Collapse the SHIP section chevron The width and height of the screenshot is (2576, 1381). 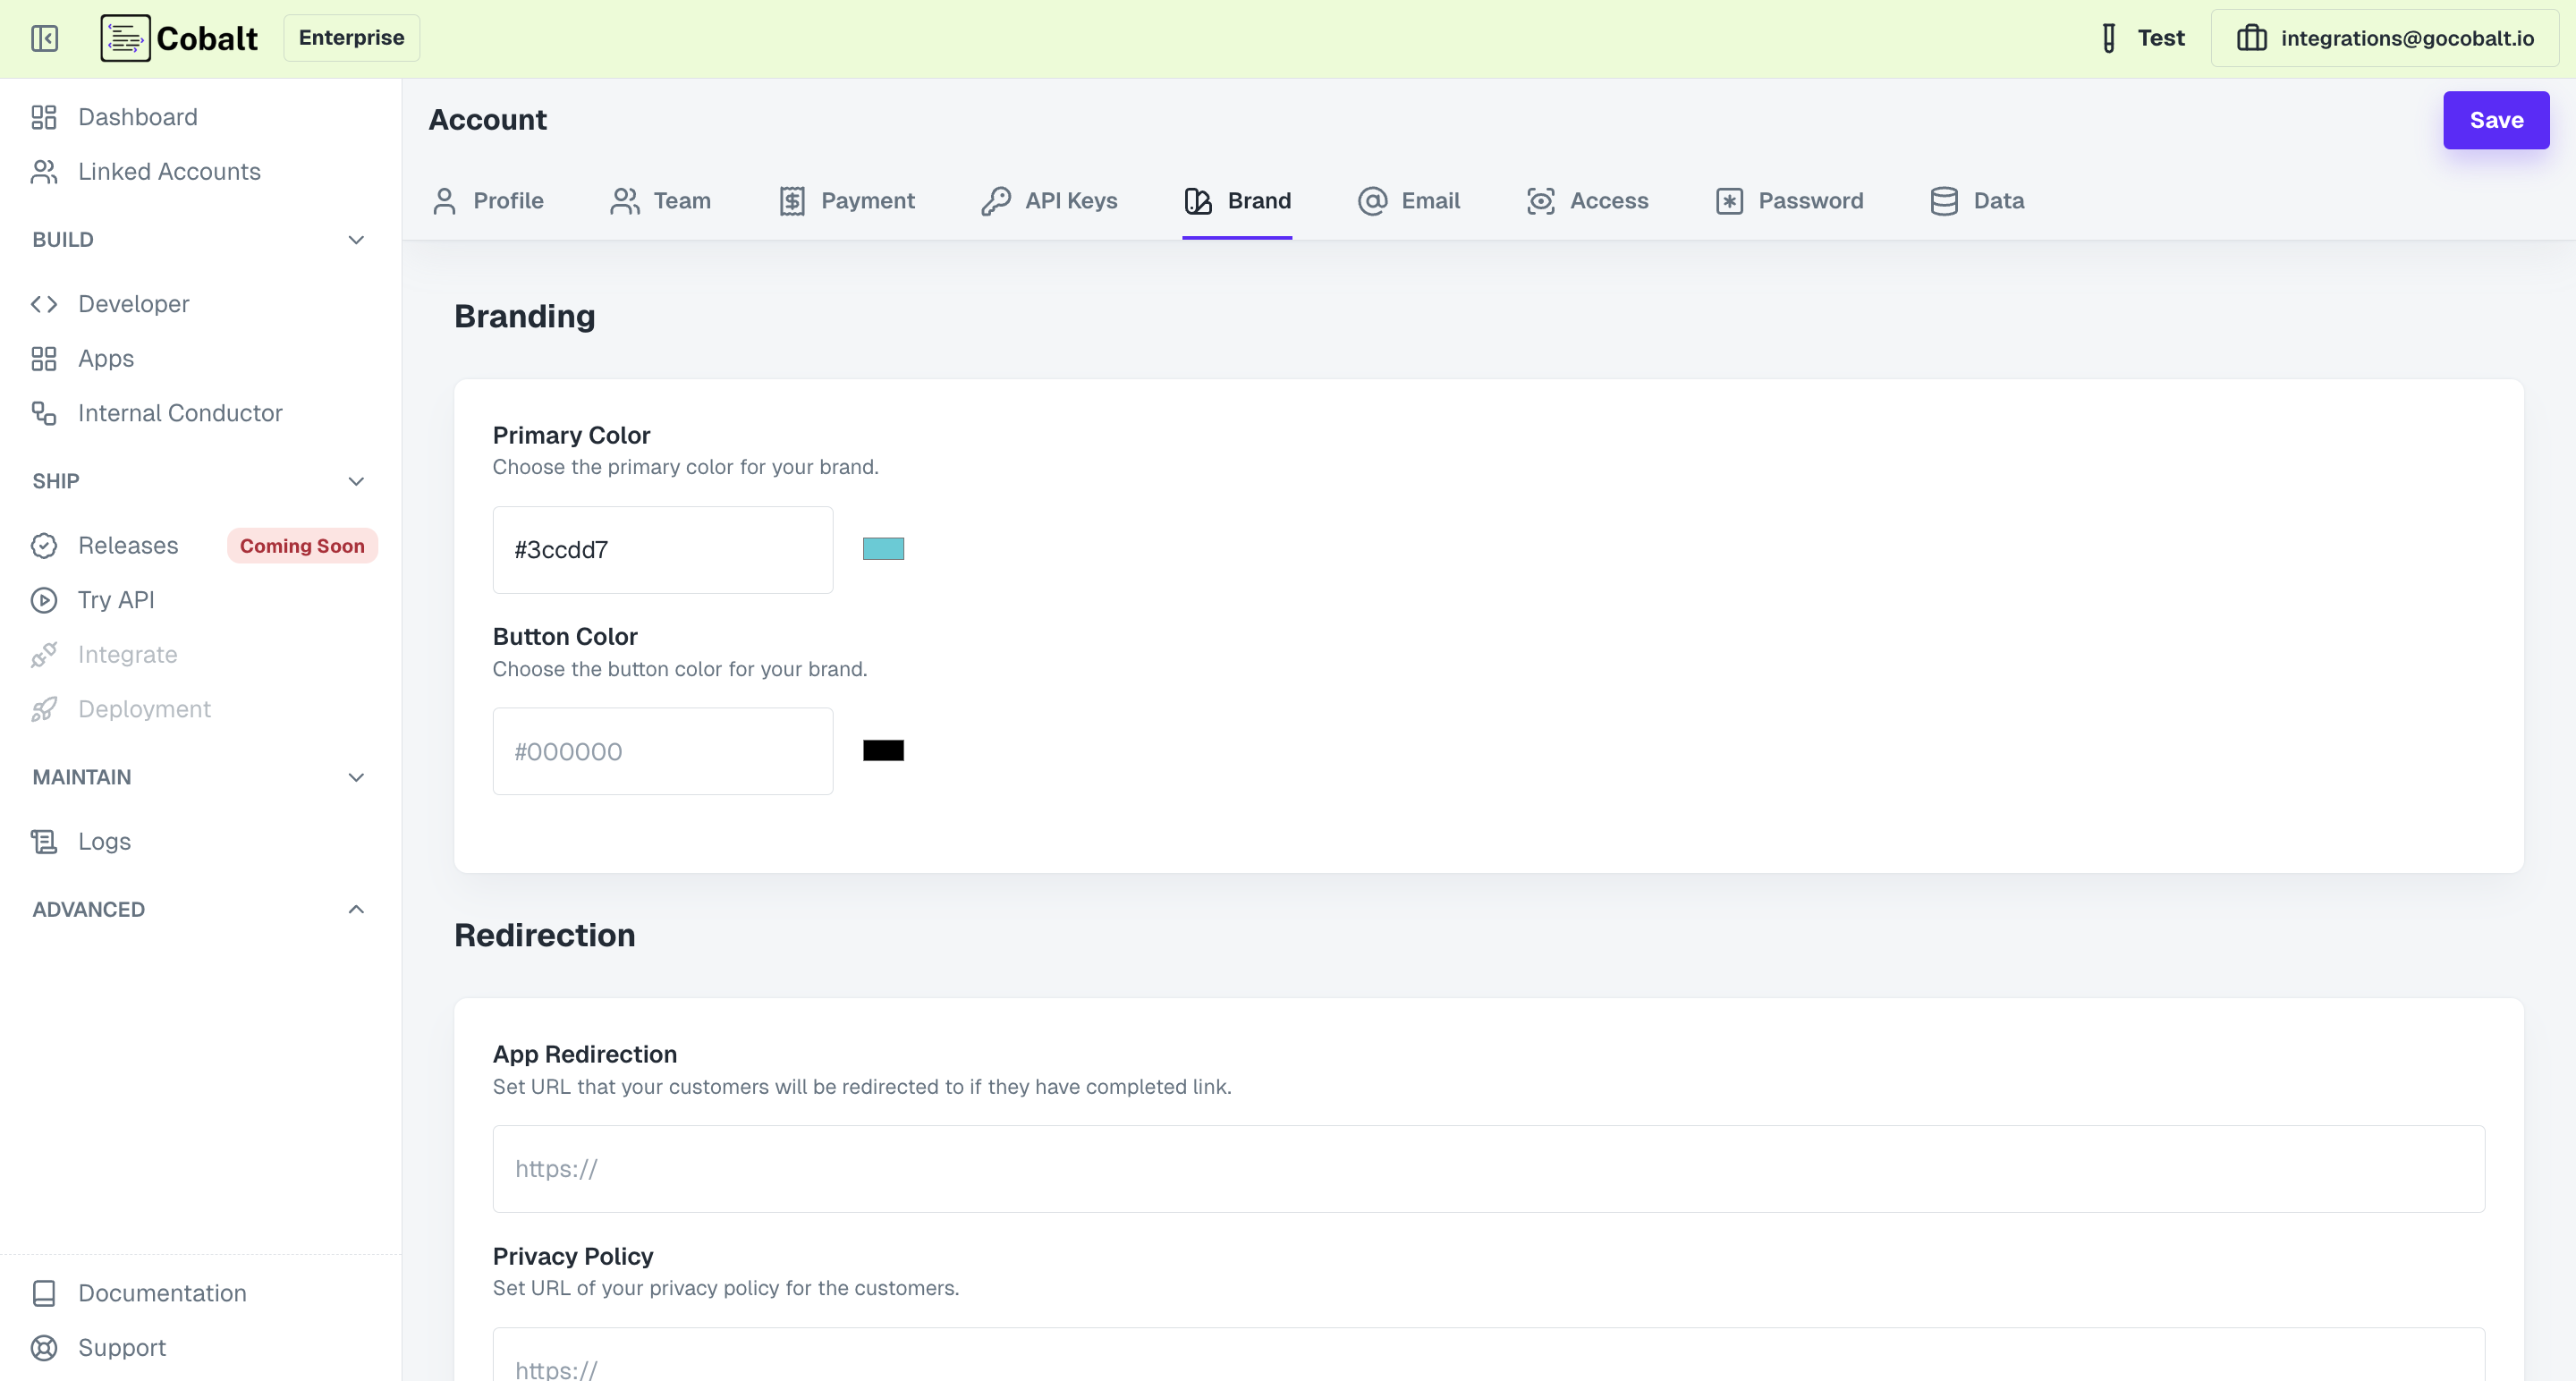click(x=356, y=482)
